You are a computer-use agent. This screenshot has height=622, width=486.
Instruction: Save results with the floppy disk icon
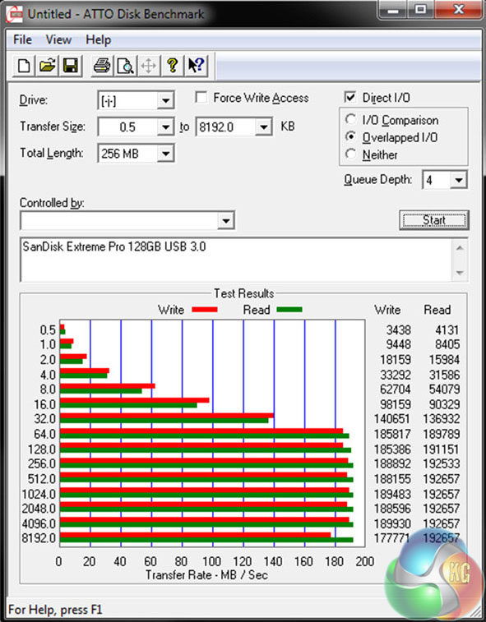pos(71,66)
